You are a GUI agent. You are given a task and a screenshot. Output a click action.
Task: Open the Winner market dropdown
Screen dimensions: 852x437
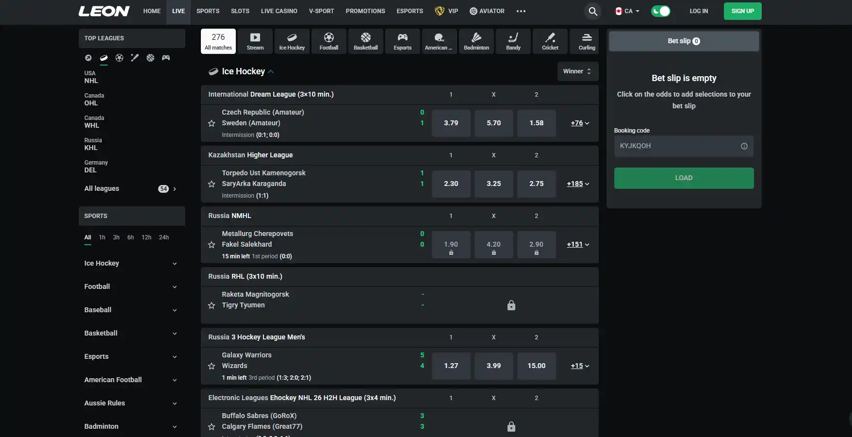577,71
